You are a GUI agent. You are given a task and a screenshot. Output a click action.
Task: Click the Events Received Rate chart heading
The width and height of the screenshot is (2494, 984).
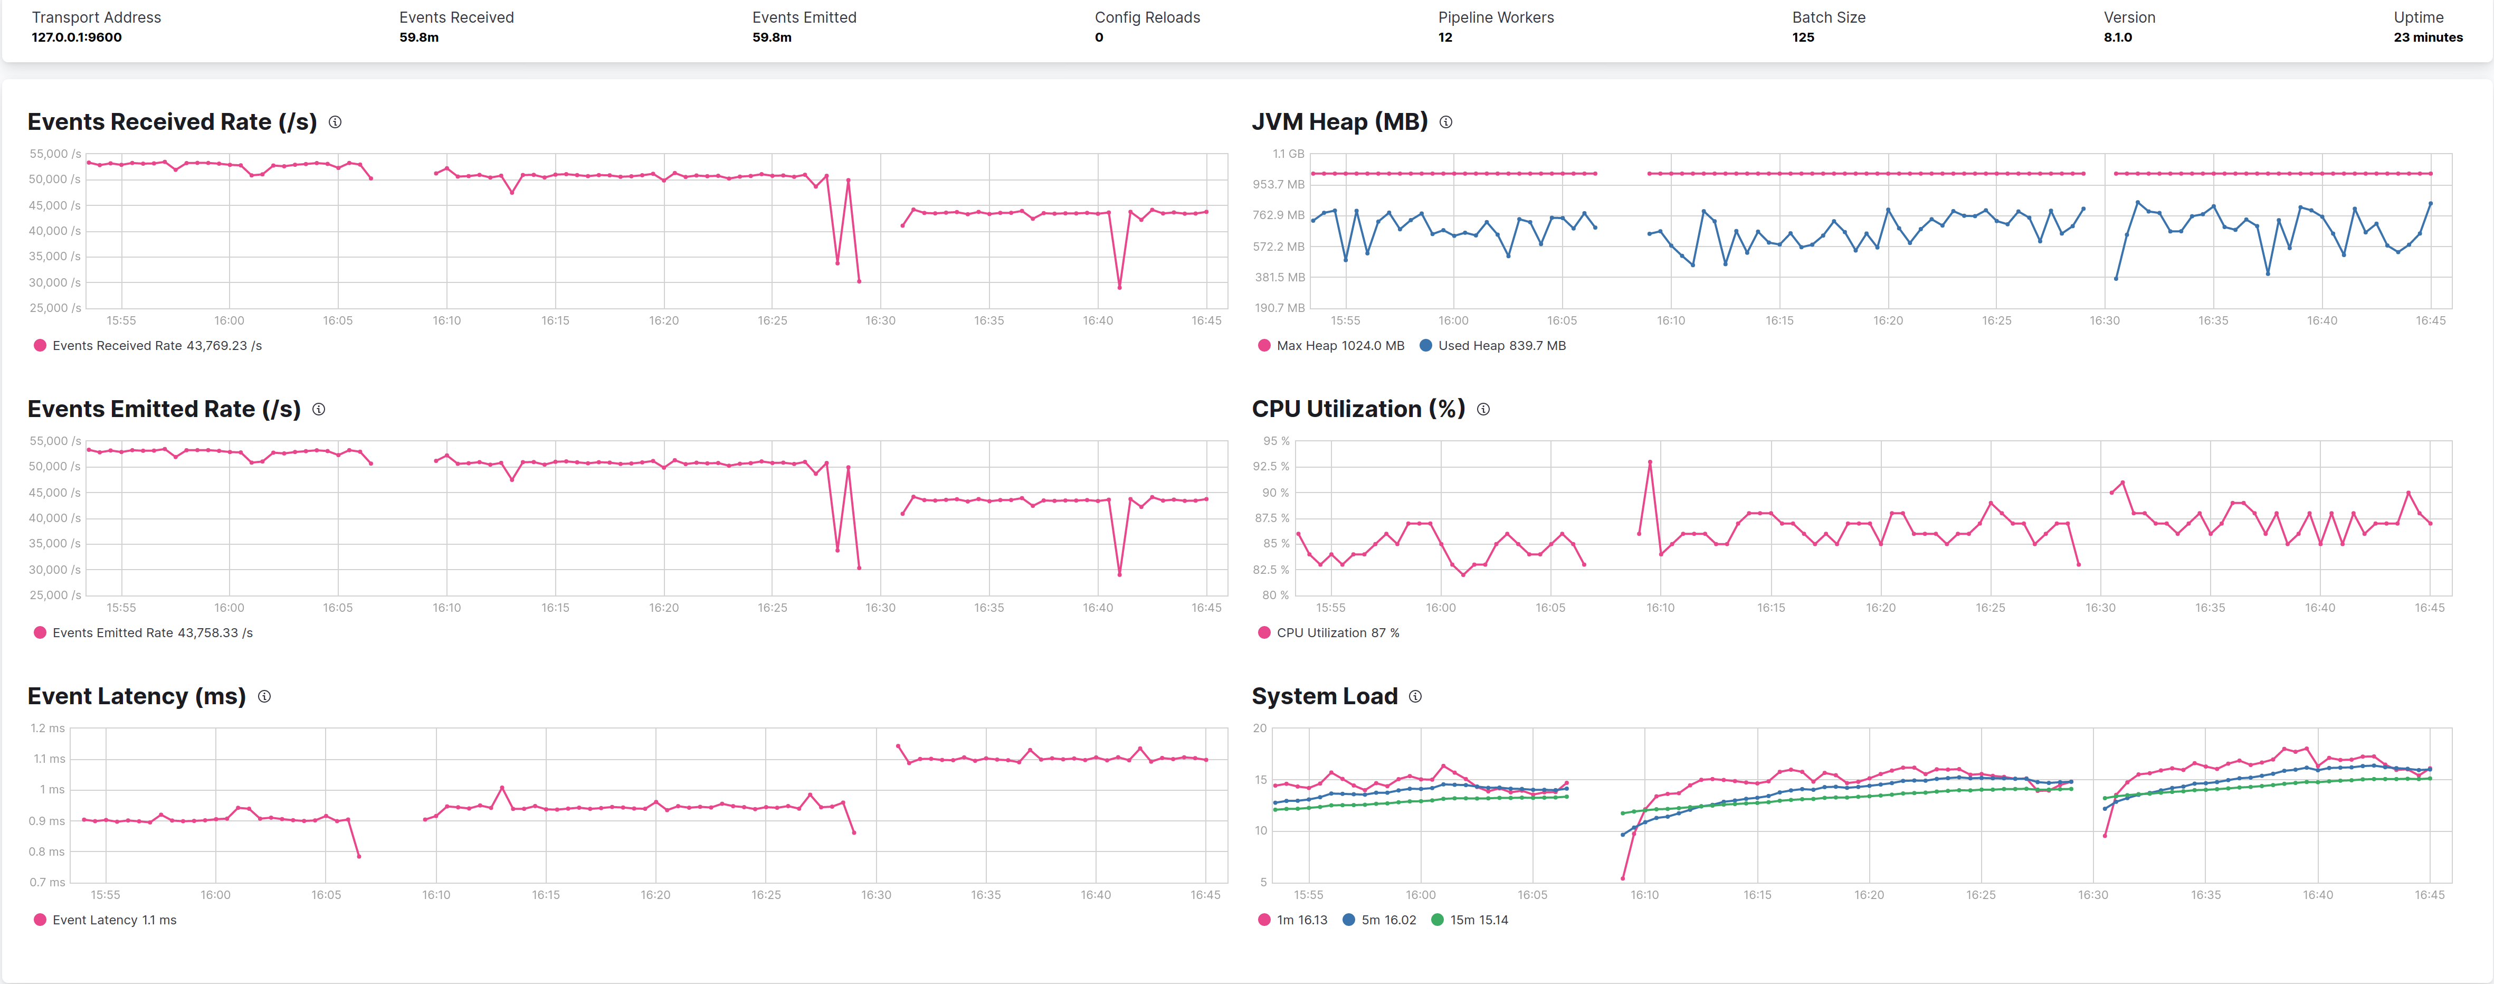(173, 122)
